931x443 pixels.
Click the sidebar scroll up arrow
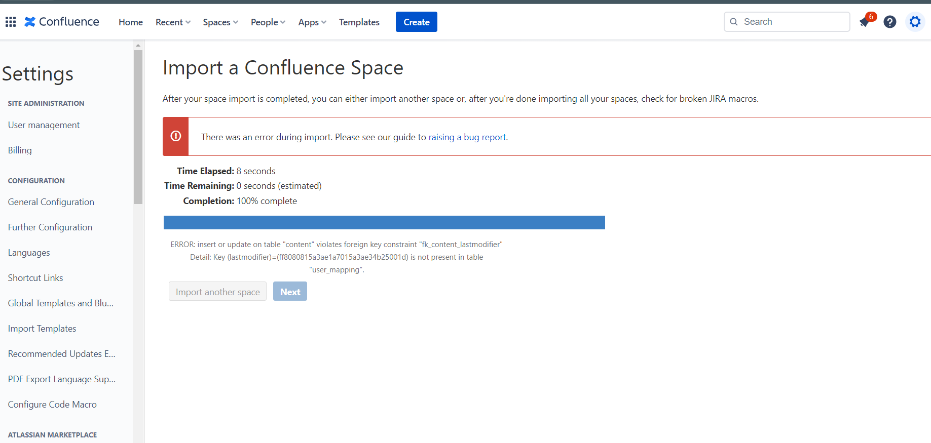(x=138, y=45)
